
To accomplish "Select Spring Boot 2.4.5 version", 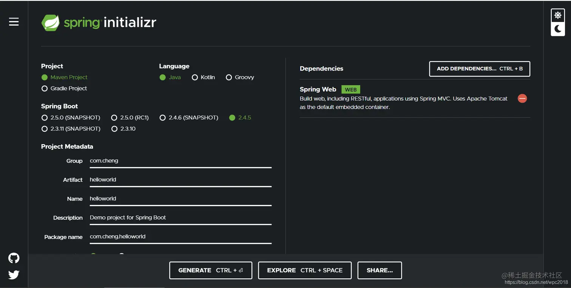I will 240,118.
